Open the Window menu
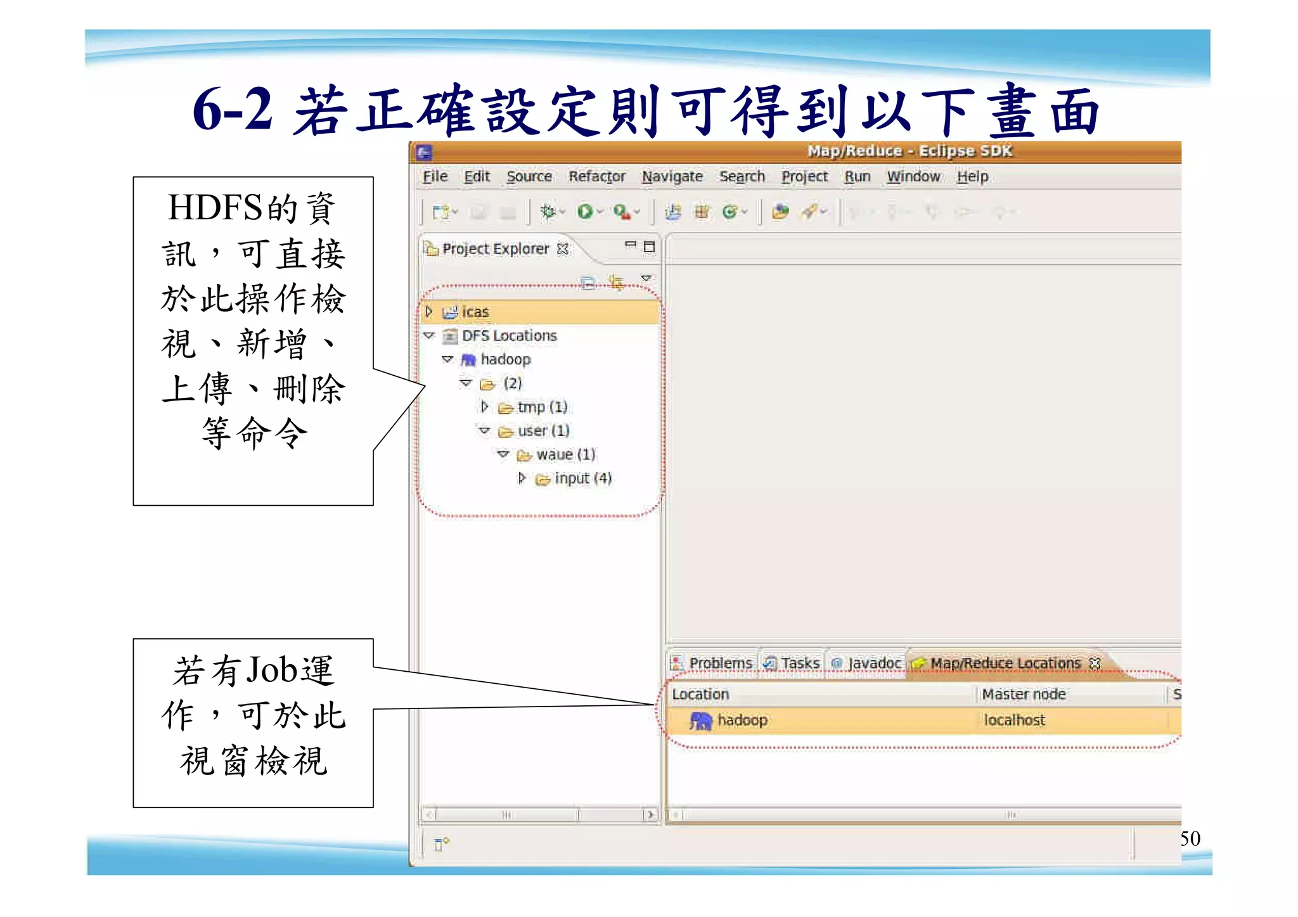 (x=913, y=177)
